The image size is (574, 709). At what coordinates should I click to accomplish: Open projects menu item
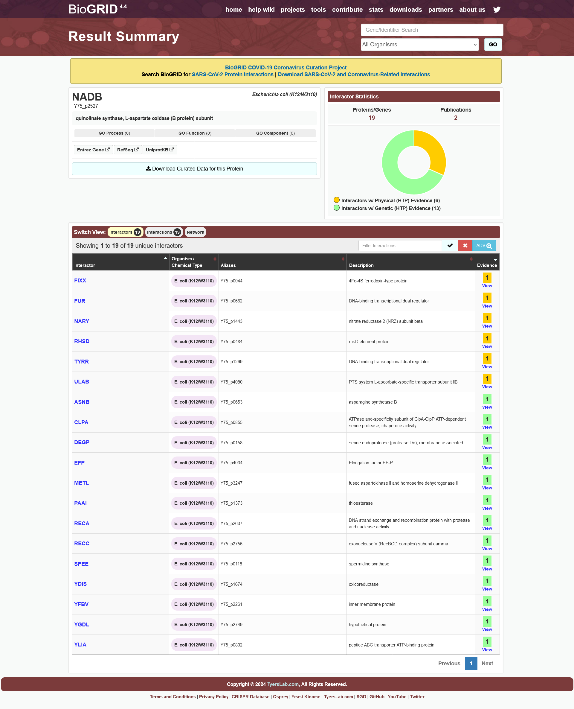(293, 10)
